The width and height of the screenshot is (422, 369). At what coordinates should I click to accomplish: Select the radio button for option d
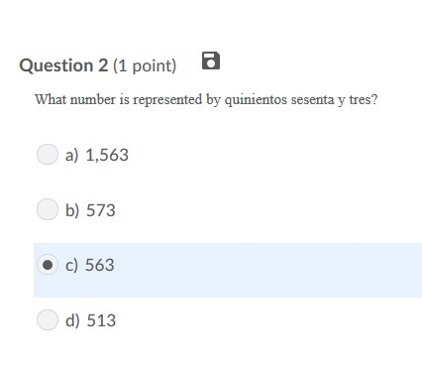click(x=48, y=320)
